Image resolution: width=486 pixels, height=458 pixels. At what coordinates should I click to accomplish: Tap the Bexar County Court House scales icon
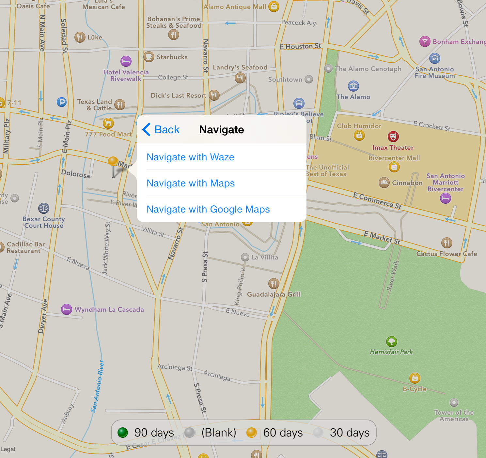(44, 208)
